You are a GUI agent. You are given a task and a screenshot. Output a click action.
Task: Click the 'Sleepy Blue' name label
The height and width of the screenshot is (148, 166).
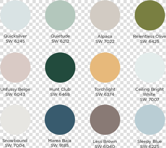[x=149, y=142]
